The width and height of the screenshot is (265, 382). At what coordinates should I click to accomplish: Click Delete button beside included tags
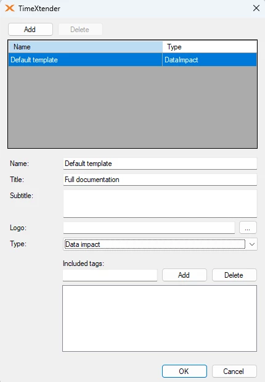click(x=234, y=275)
